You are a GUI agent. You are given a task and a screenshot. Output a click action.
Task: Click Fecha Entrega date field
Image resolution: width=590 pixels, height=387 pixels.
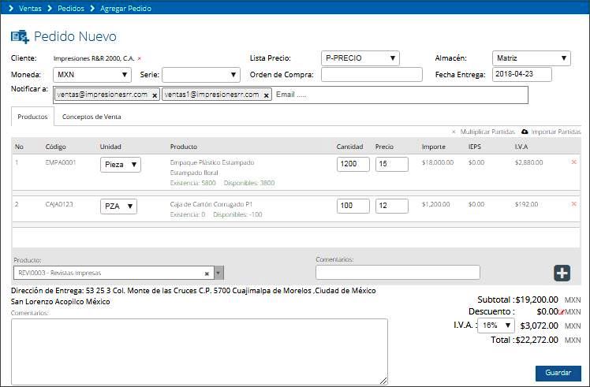point(522,74)
